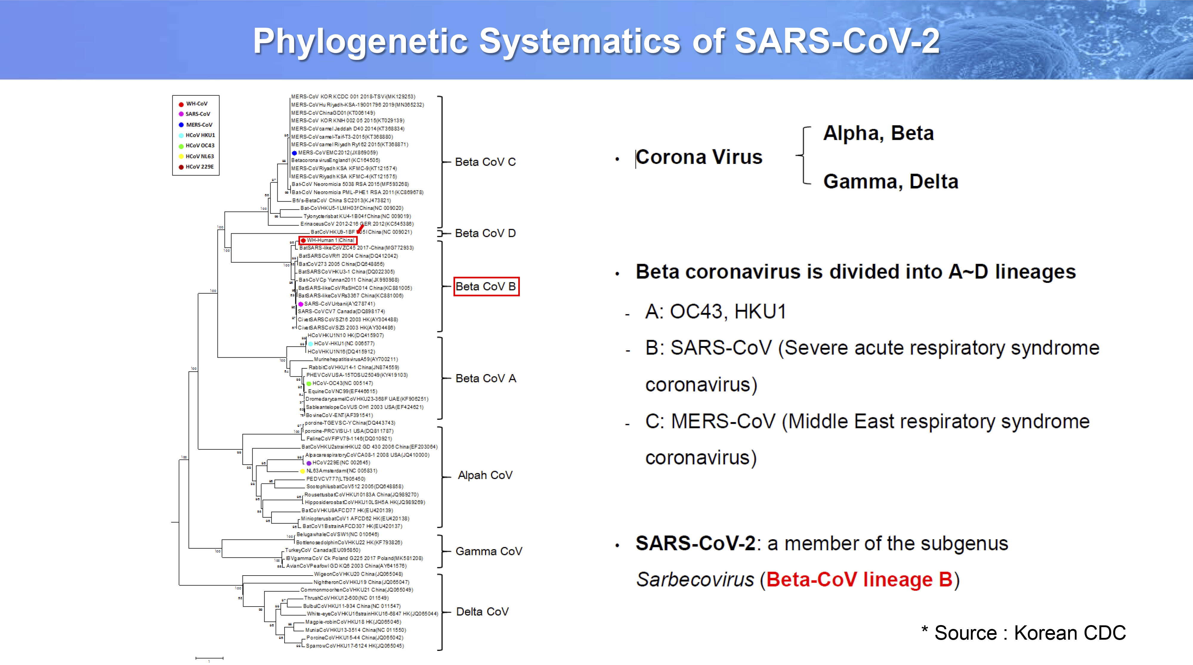This screenshot has width=1193, height=665.
Task: Click the 'C: MERS-CoV' lineage line
Action: (x=867, y=439)
